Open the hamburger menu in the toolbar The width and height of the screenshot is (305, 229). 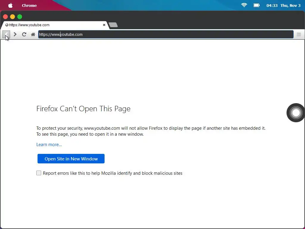pyautogui.click(x=299, y=35)
